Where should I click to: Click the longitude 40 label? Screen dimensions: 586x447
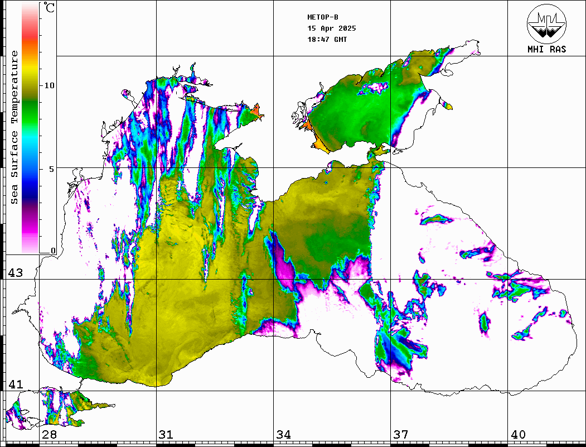click(518, 435)
